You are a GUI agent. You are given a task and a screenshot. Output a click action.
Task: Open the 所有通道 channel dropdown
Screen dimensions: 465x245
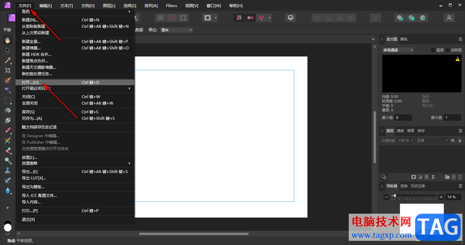tap(398, 50)
